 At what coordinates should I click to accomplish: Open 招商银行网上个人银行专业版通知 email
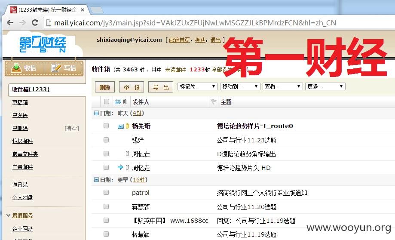[262, 193]
